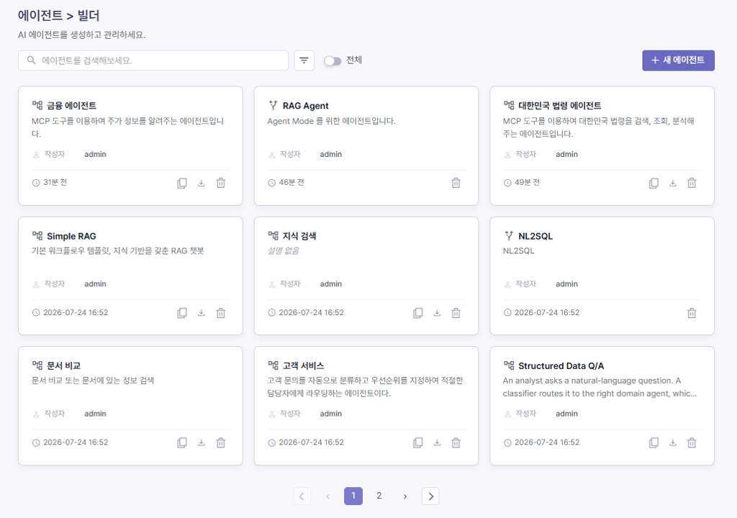Trash the 문서 비교 agent
This screenshot has height=518, width=737.
[x=221, y=442]
